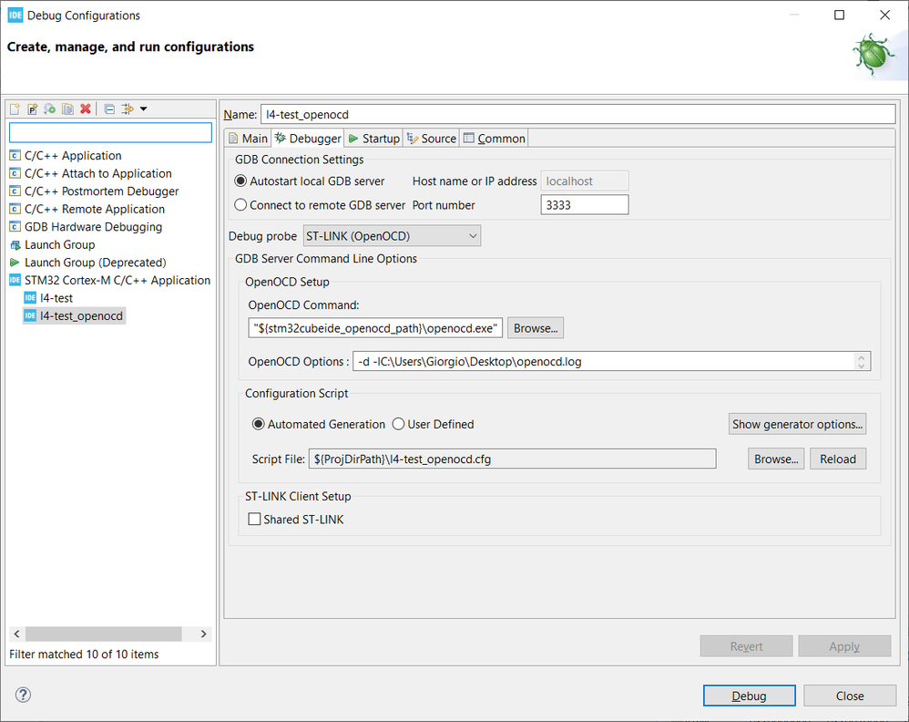
Task: Select Autostart local GDB server option
Action: (310, 181)
